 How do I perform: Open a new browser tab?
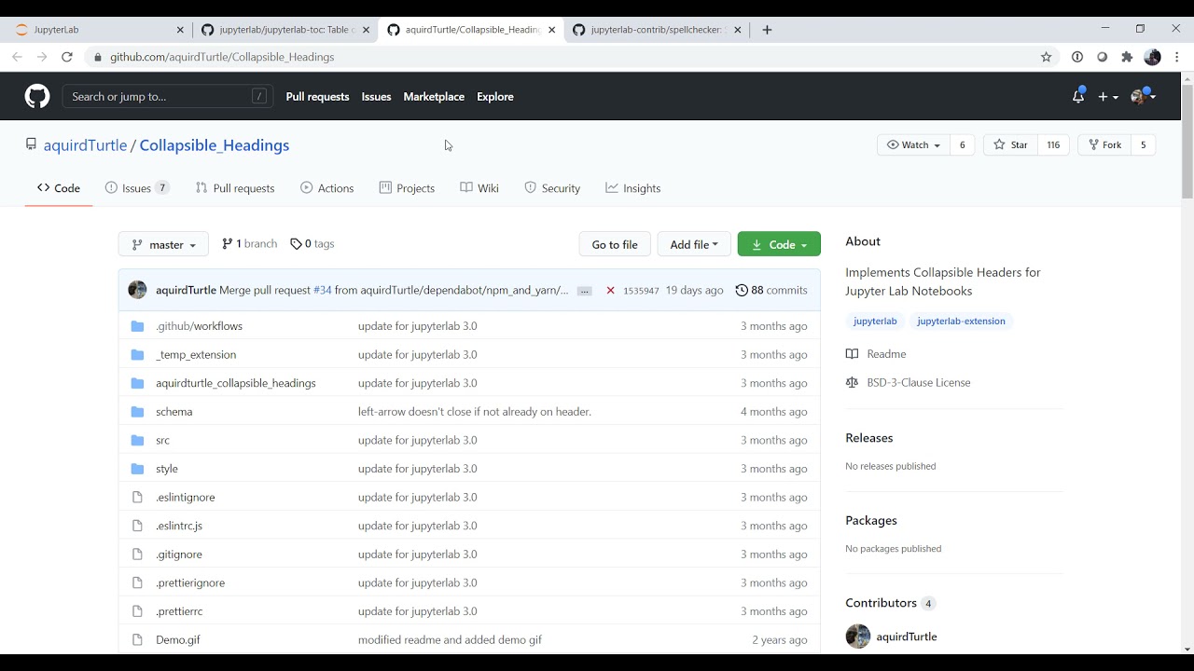[767, 30]
